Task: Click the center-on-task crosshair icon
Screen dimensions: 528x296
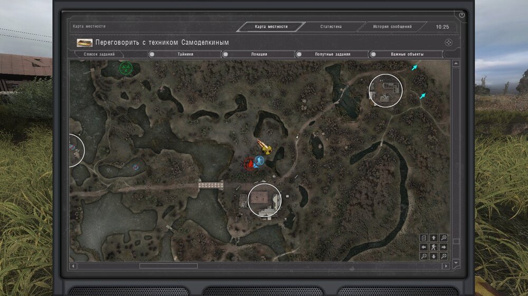Action: click(x=448, y=43)
